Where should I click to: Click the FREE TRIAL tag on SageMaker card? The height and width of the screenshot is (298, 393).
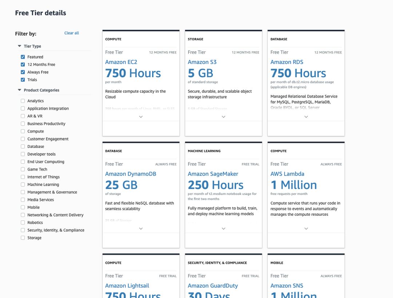(x=250, y=164)
